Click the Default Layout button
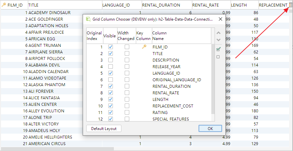The image size is (293, 151). click(x=104, y=128)
